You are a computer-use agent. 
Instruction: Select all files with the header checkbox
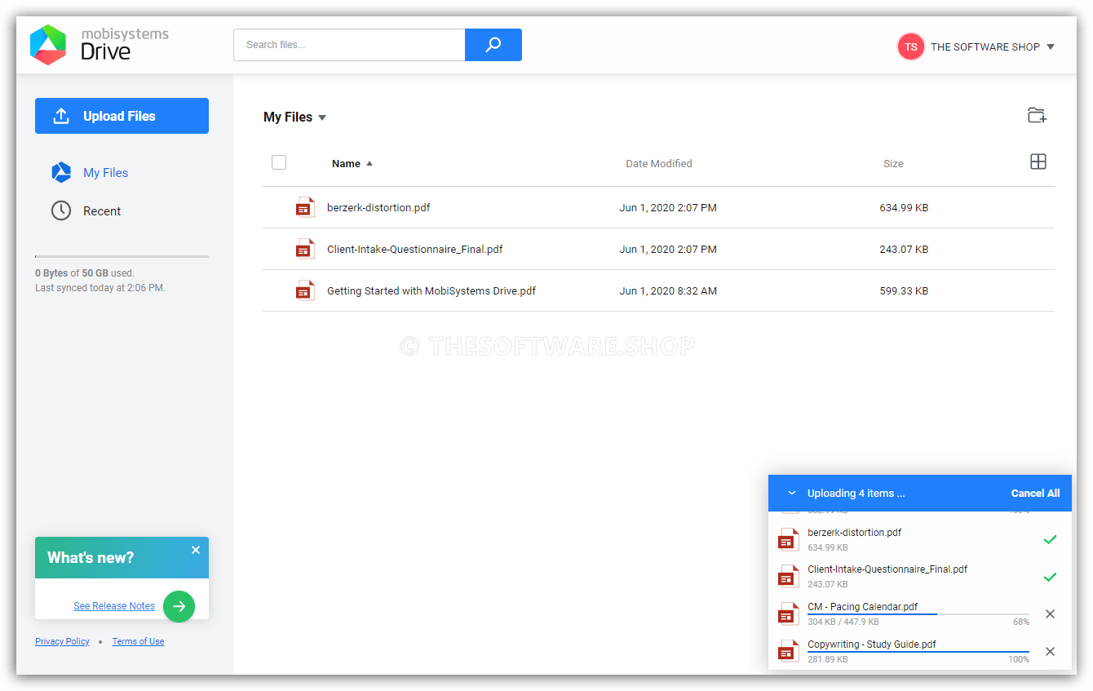pos(279,162)
